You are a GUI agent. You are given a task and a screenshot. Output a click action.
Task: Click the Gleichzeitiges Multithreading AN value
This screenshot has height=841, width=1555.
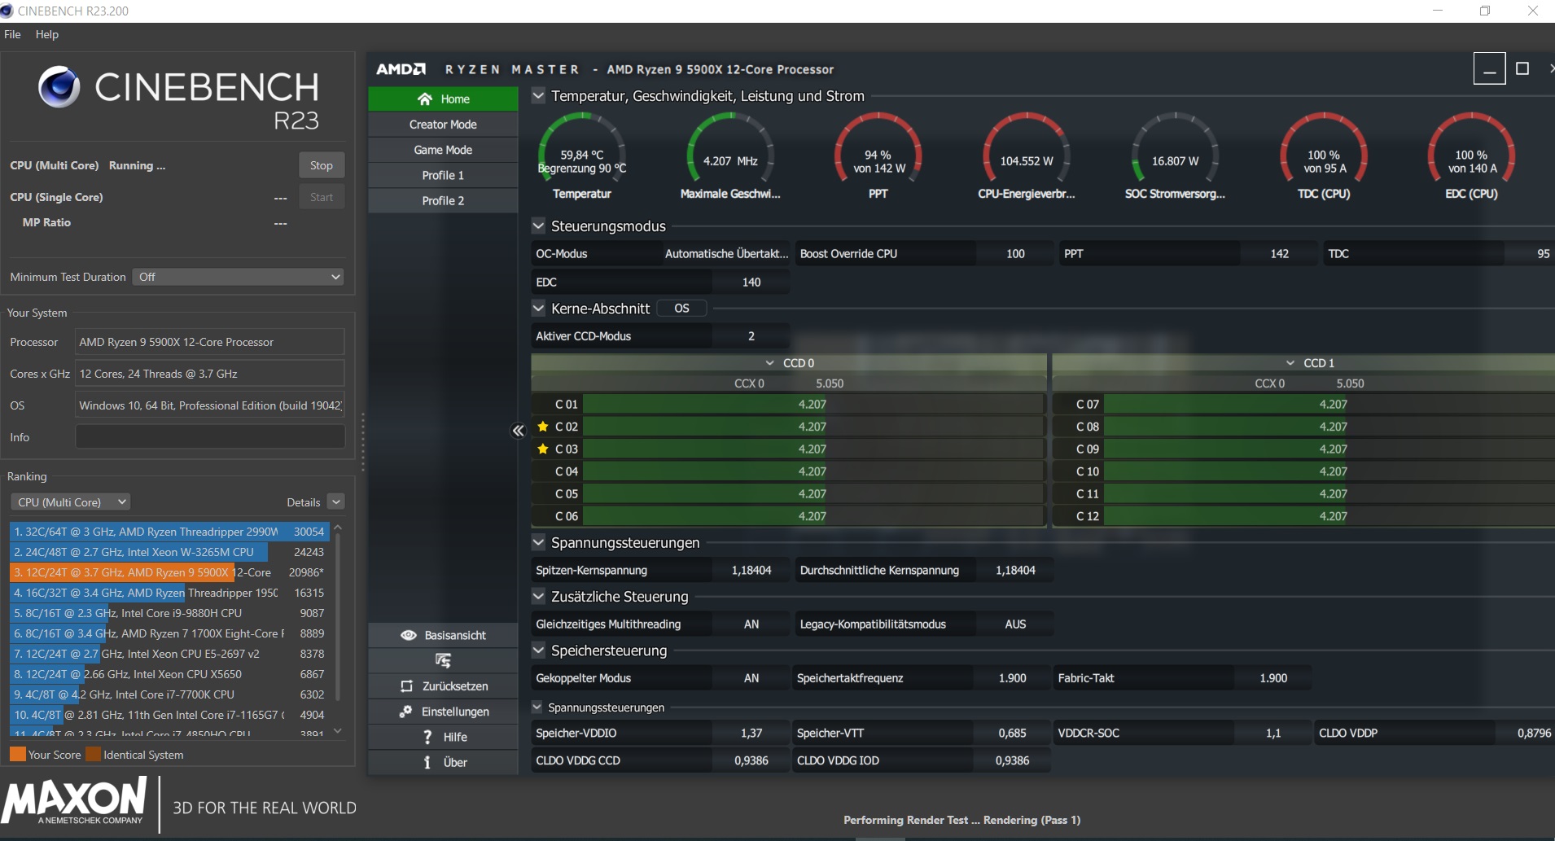coord(751,624)
